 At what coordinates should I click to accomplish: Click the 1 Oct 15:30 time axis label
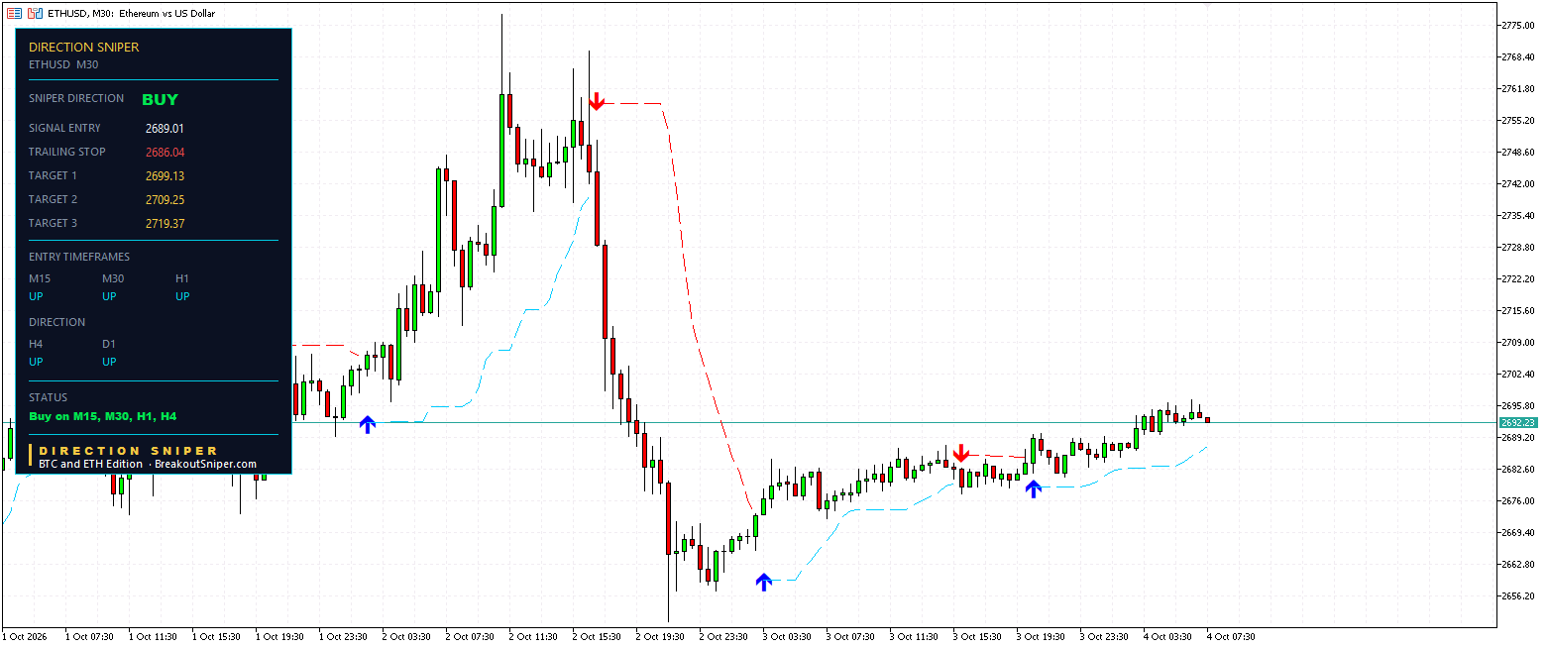click(217, 637)
